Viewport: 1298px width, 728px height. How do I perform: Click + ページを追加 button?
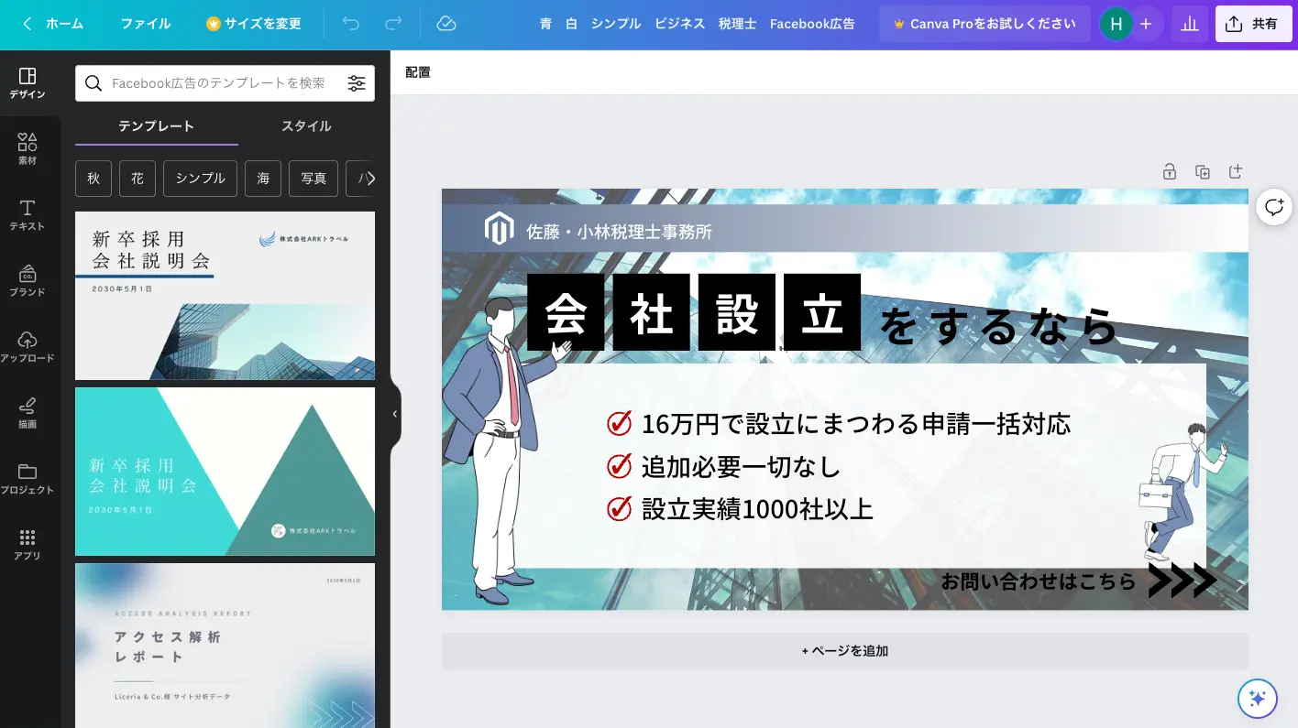pos(845,651)
